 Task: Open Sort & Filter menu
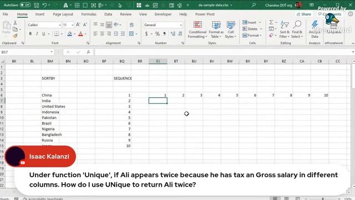(285, 29)
